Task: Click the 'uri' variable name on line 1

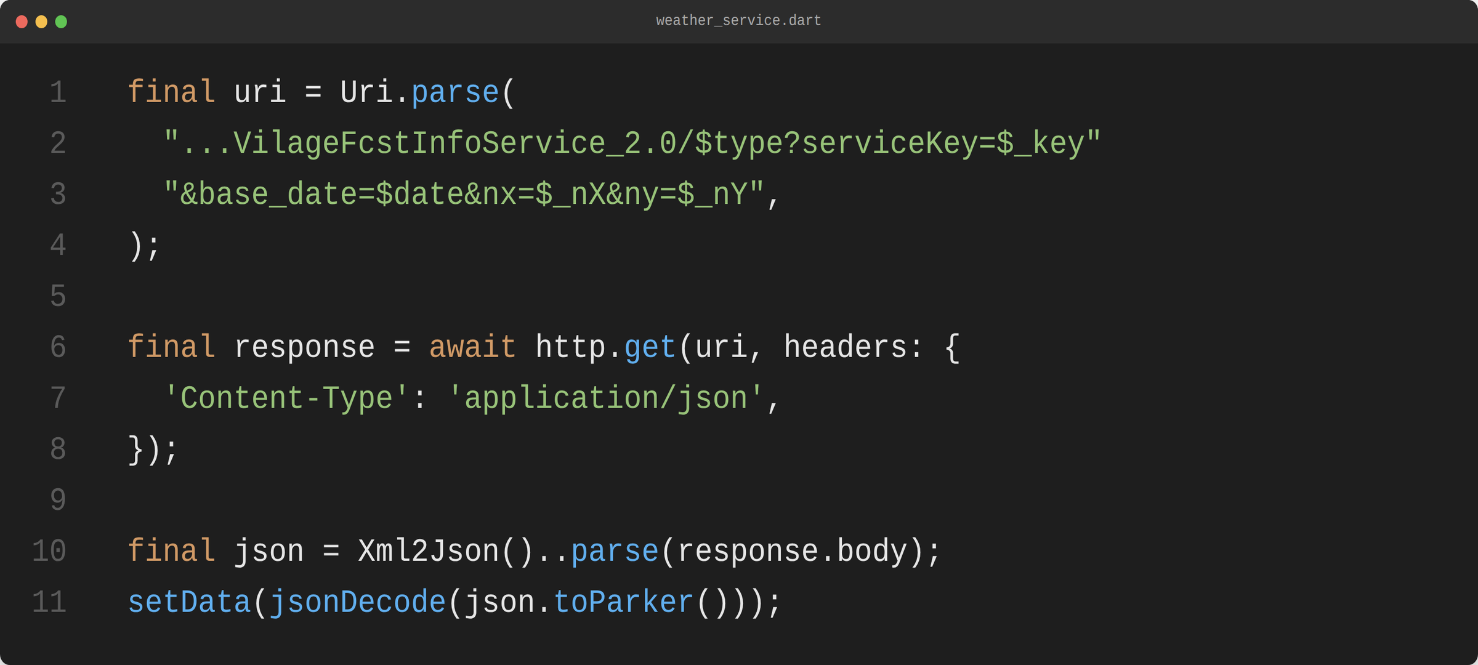Action: (260, 92)
